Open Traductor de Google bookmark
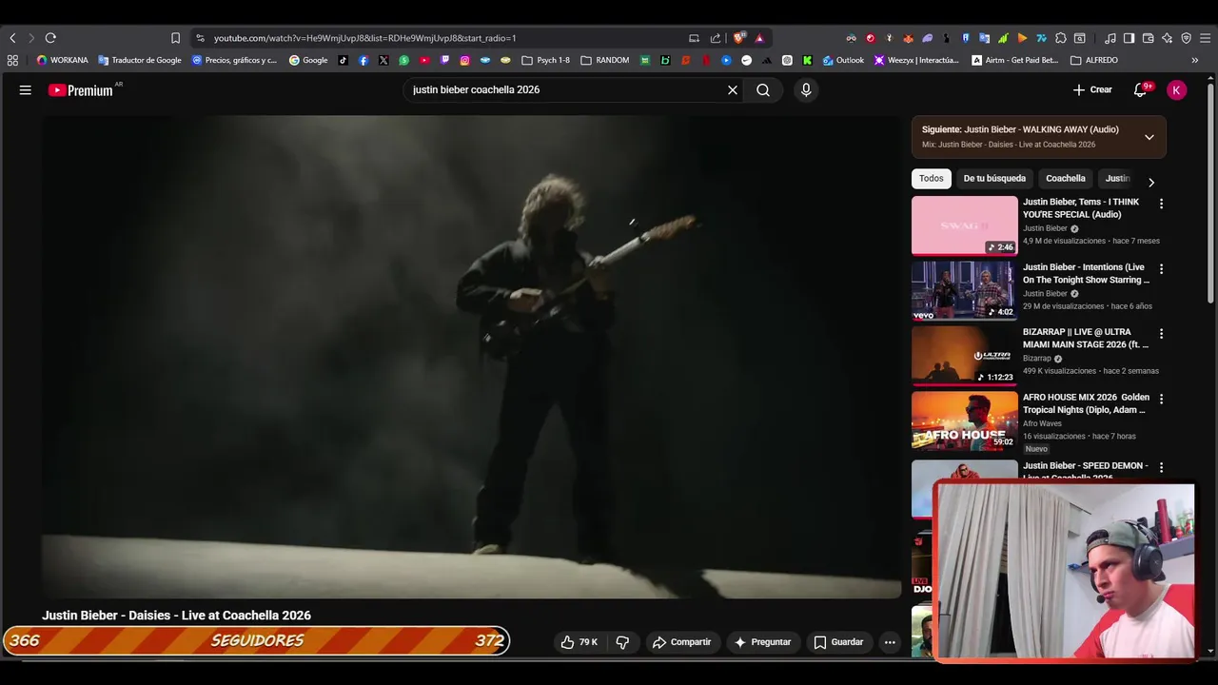This screenshot has height=685, width=1218. 140,60
